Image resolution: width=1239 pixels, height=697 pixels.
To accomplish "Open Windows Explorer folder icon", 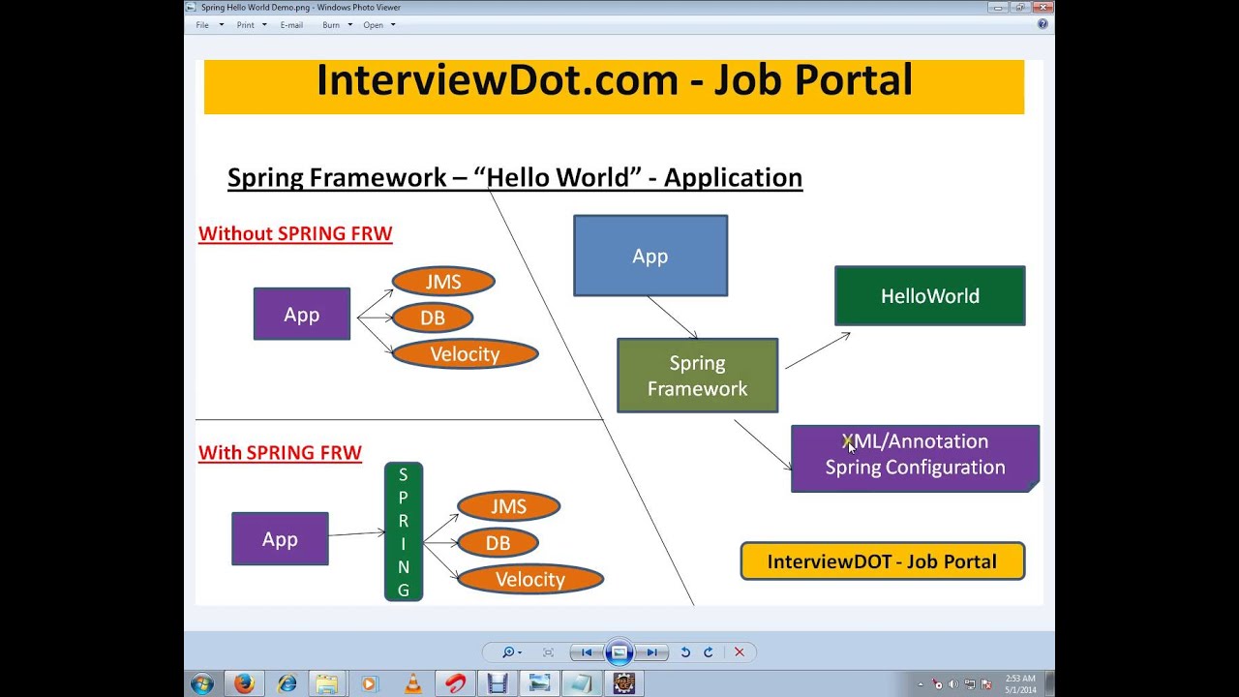I will pos(327,683).
